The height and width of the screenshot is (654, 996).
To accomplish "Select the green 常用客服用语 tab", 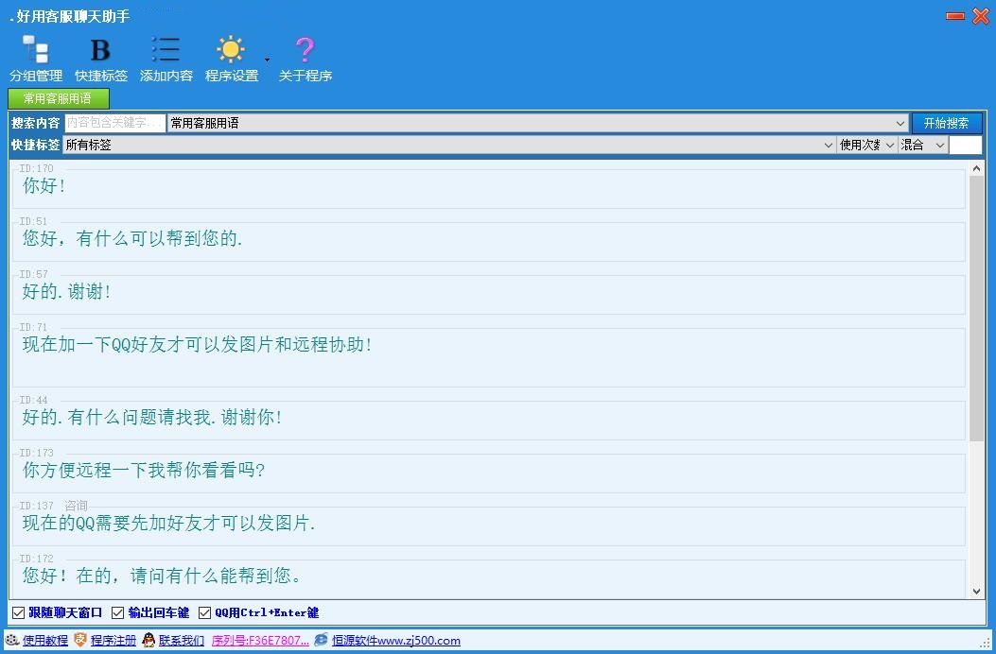I will tap(59, 98).
